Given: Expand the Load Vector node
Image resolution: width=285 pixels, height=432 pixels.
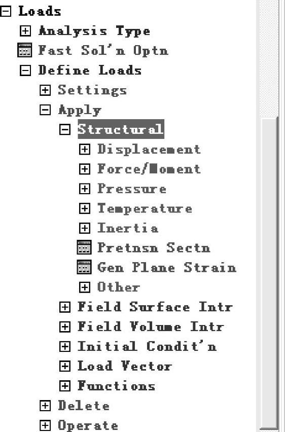Looking at the screenshot, I should coord(65,366).
